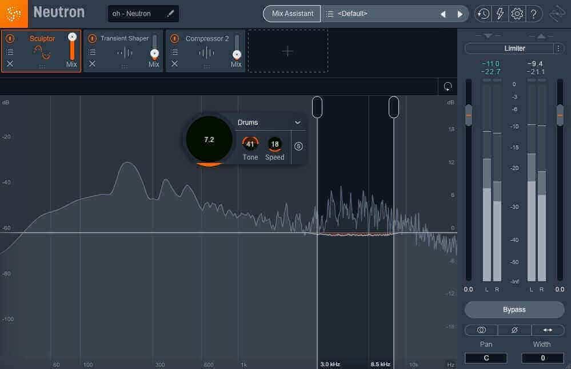Click the Pan value field C
This screenshot has width=571, height=369.
click(486, 358)
